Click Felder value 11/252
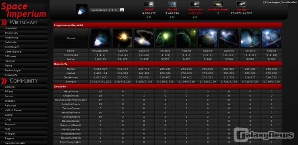 click(144, 59)
